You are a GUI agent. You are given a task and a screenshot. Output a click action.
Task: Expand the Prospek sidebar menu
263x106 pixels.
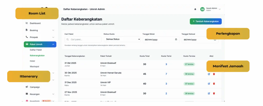tap(53, 37)
